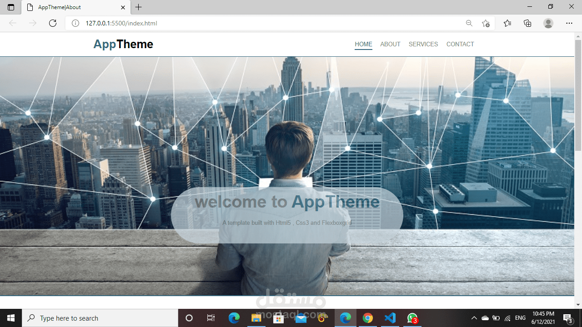Open the Mail app from the taskbar

click(x=301, y=318)
